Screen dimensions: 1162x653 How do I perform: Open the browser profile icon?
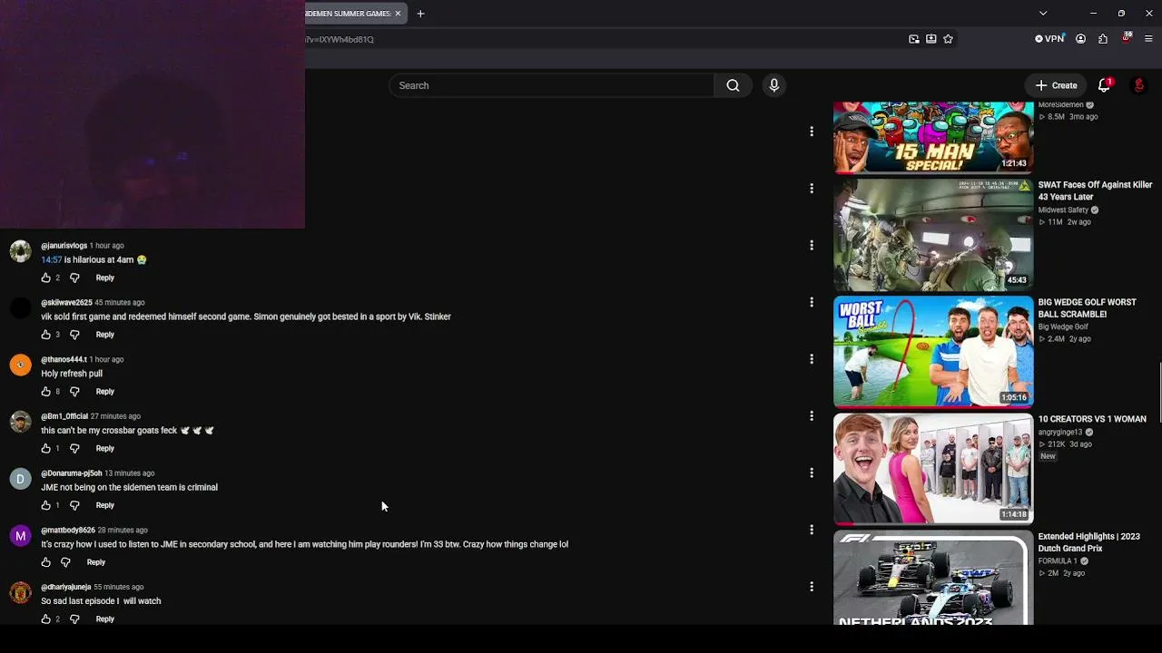1080,39
